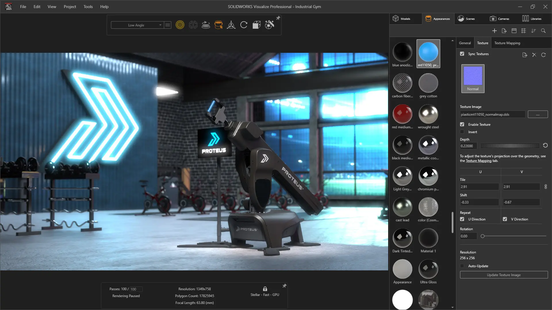The width and height of the screenshot is (552, 310).
Task: Disable Sync Textures
Action: click(462, 54)
